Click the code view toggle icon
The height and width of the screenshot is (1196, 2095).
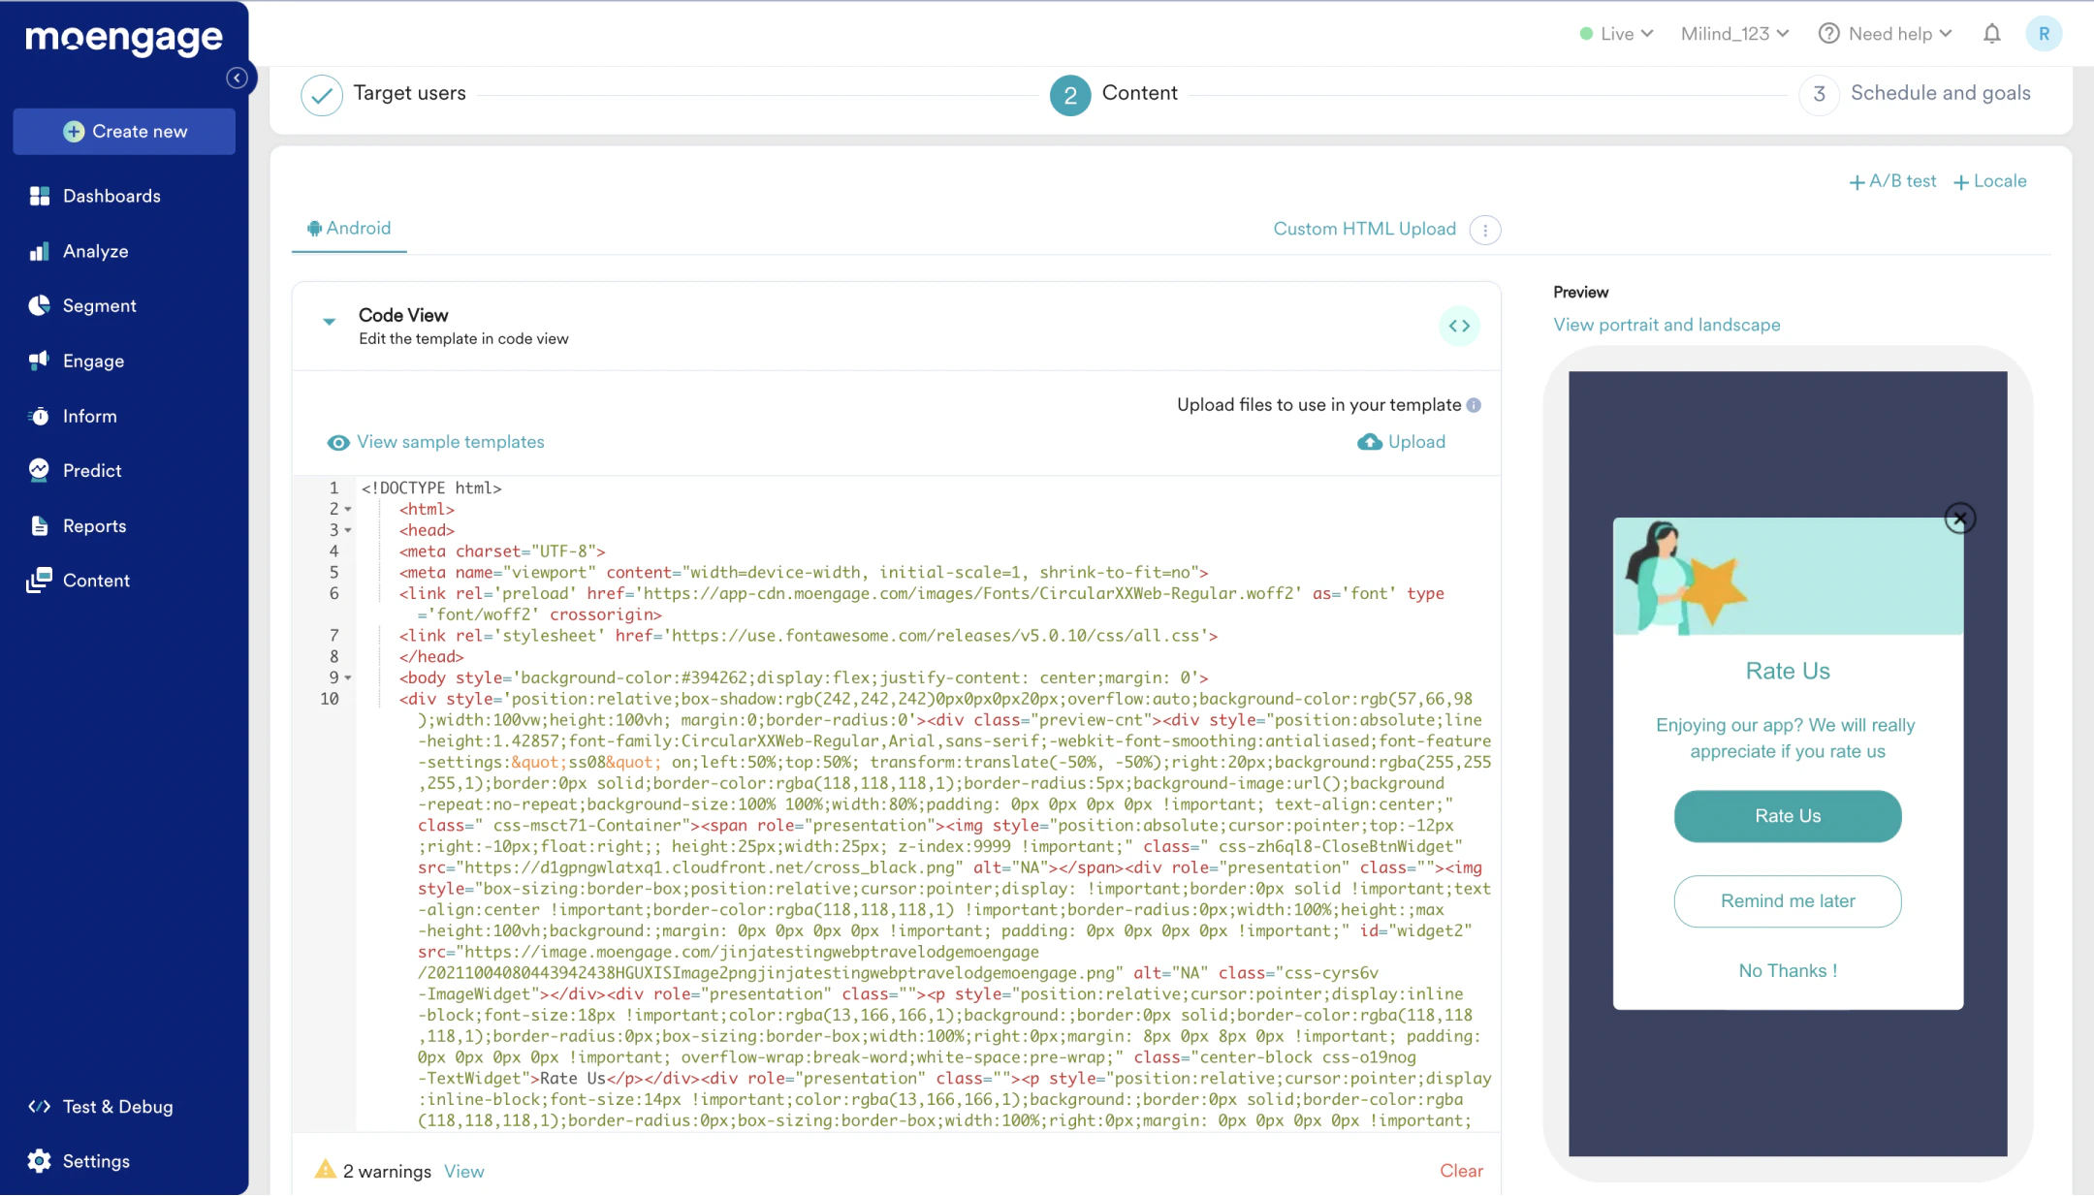[1459, 326]
